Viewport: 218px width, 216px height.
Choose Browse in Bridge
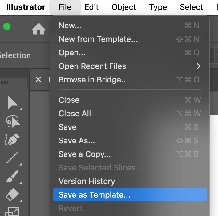pos(93,80)
